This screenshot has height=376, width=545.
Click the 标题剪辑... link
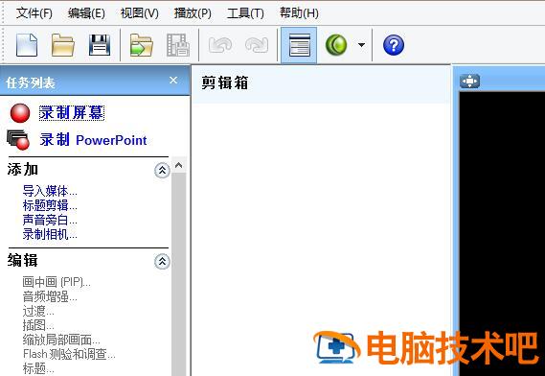50,205
